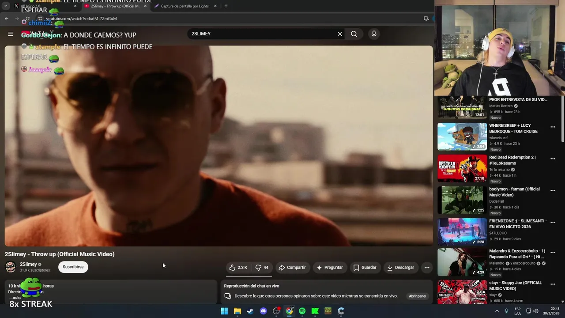The width and height of the screenshot is (565, 318).
Task: Click the magnifying glass search button
Action: coord(354,34)
